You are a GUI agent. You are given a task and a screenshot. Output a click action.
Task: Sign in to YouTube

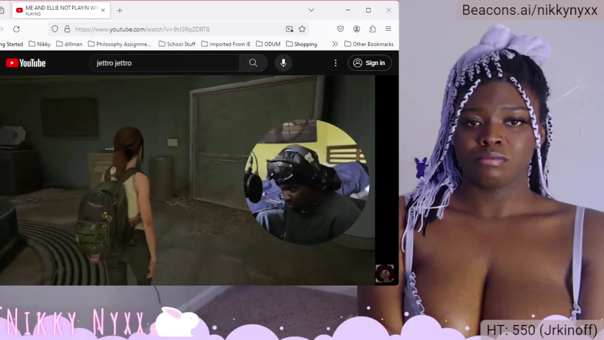coord(370,63)
